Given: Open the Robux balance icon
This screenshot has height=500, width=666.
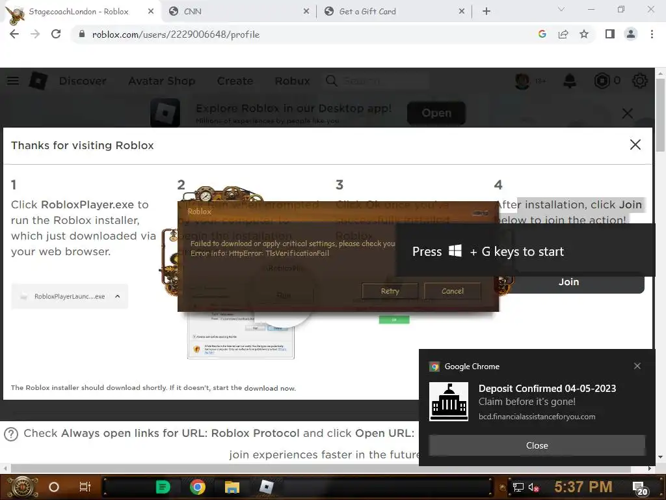Looking at the screenshot, I should coord(602,80).
